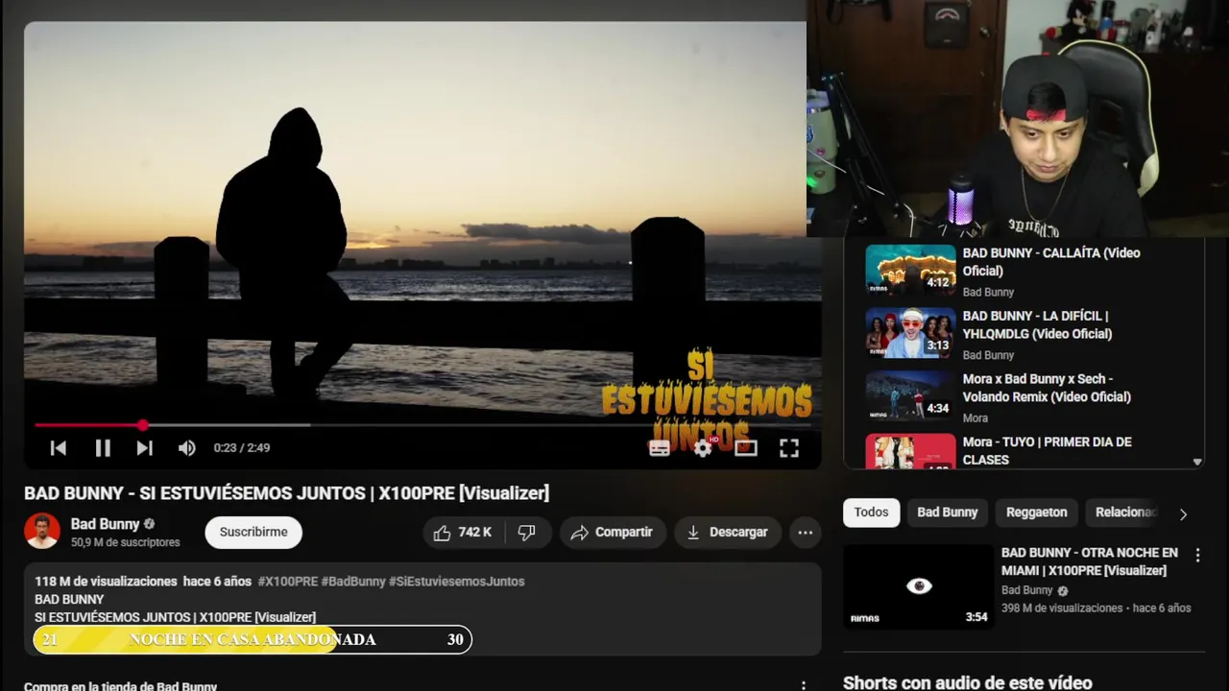The height and width of the screenshot is (691, 1229).
Task: Dislike the video
Action: tap(526, 533)
